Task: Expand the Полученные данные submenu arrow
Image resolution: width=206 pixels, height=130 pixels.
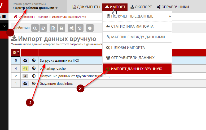Action: click(170, 16)
